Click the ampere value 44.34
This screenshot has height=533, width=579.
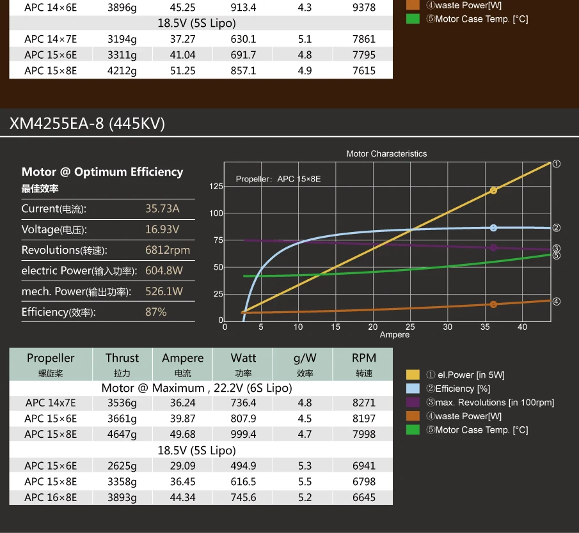183,497
